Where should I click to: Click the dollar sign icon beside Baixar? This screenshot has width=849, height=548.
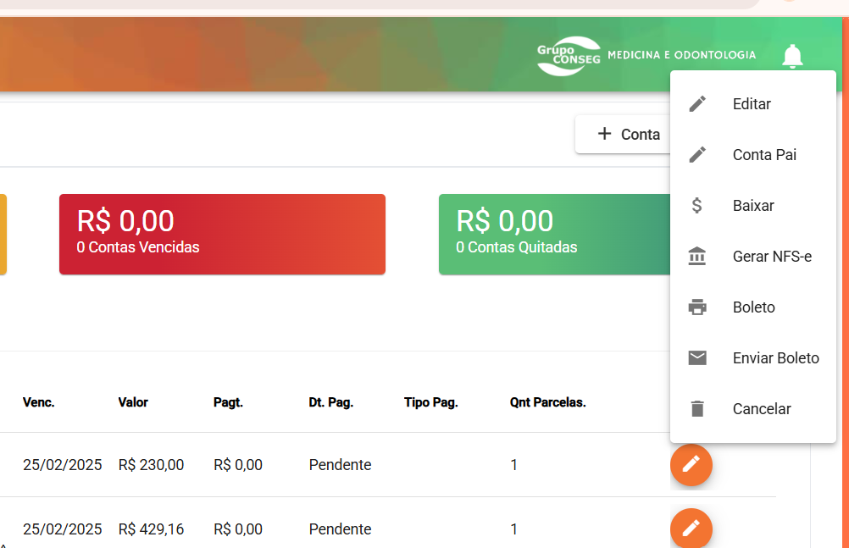point(697,206)
